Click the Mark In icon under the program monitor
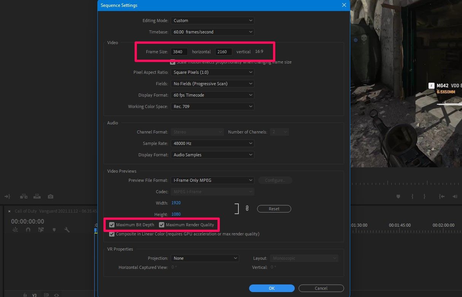Screen dimensions: 462x297 [413, 197]
